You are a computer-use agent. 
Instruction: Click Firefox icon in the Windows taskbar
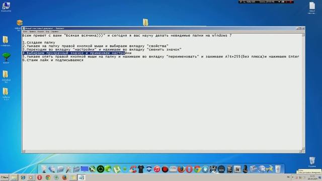(x=65, y=177)
